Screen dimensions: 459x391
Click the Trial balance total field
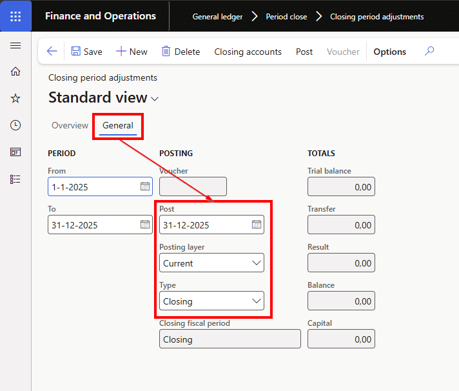pos(341,186)
